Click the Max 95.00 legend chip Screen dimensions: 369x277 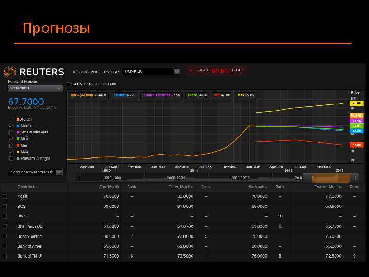245,95
